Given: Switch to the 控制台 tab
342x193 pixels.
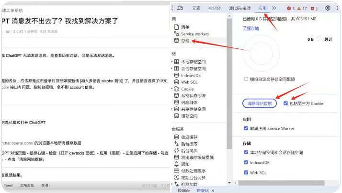Looking at the screenshot, I should 214,8.
